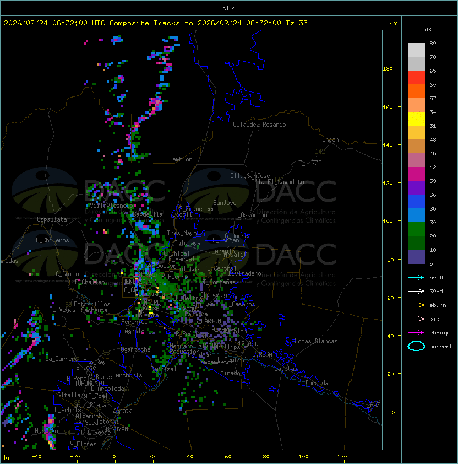This screenshot has width=458, height=464.
Task: Pick the green 20-30 dBZ swatch
Action: pyautogui.click(x=416, y=229)
